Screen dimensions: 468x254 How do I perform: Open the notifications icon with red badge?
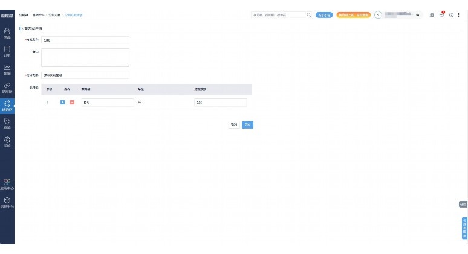click(442, 14)
